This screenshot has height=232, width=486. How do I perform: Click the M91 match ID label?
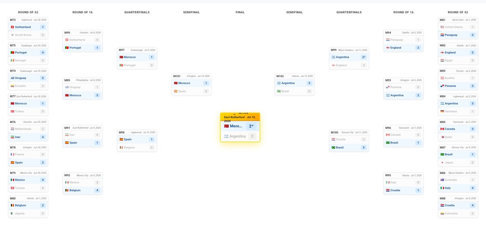[x=67, y=128]
